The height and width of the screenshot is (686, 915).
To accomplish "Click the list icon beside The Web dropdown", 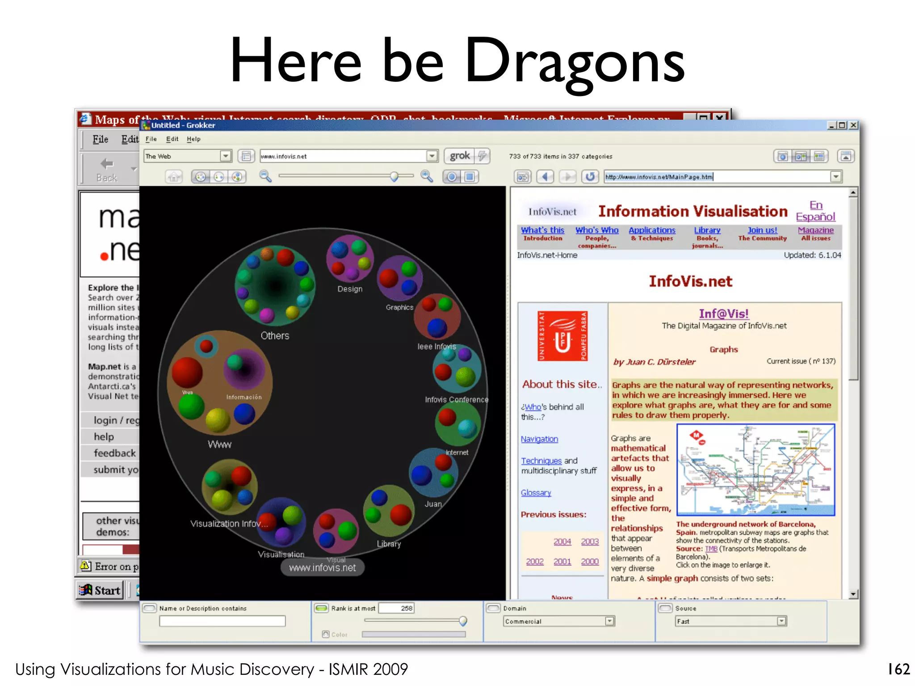I will [246, 156].
